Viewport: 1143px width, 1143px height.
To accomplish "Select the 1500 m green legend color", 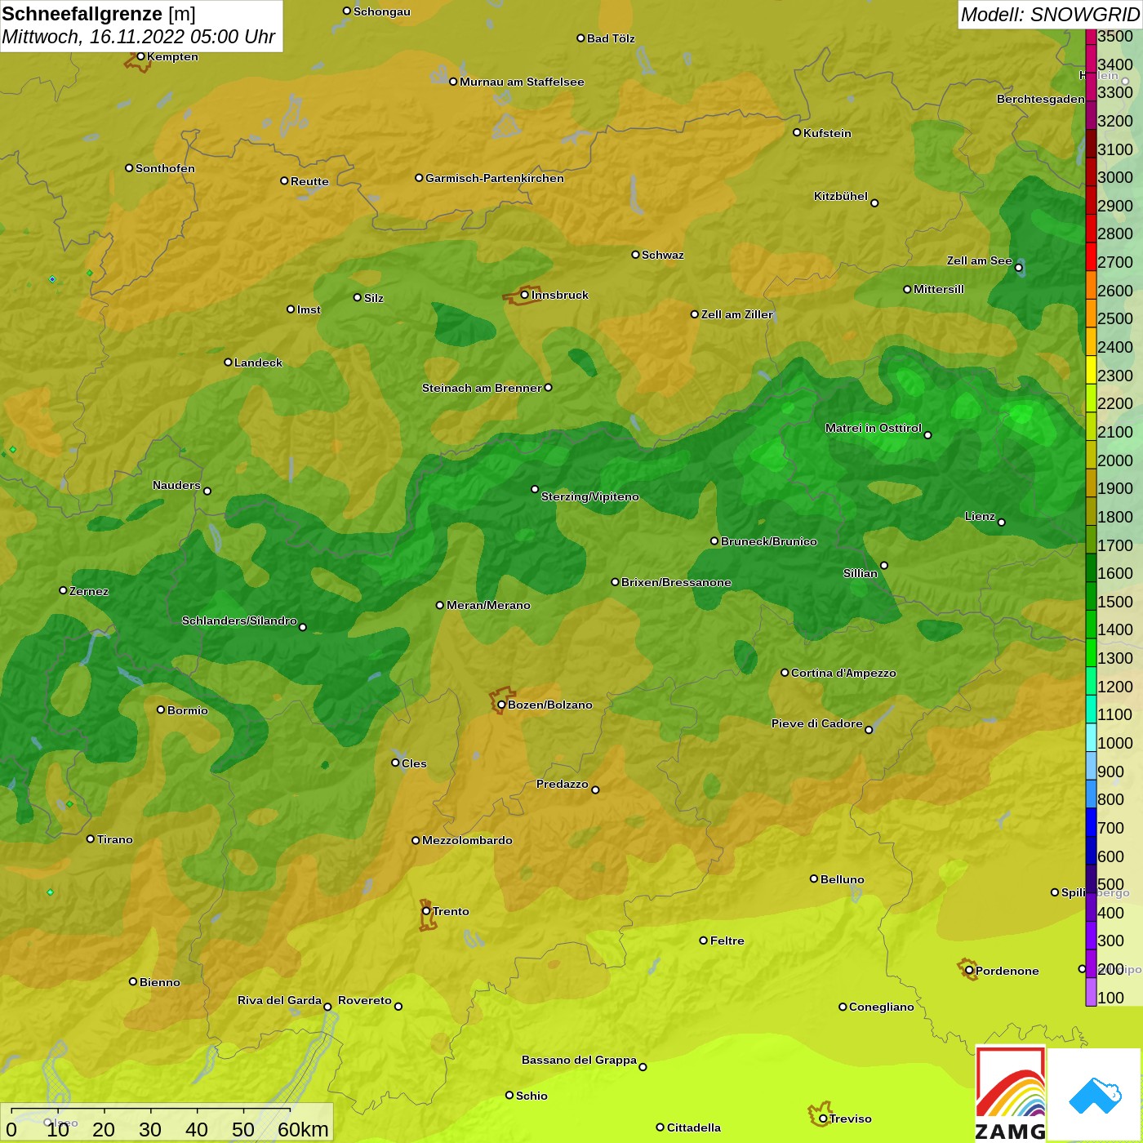I will tap(1091, 595).
